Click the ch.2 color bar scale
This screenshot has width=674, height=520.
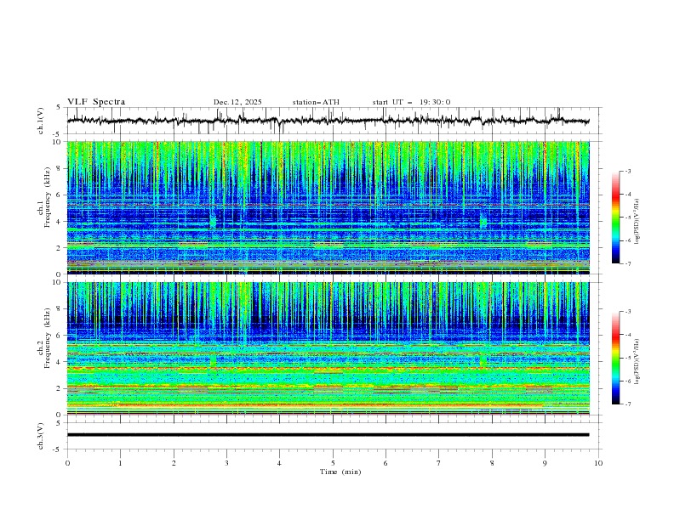click(x=615, y=358)
